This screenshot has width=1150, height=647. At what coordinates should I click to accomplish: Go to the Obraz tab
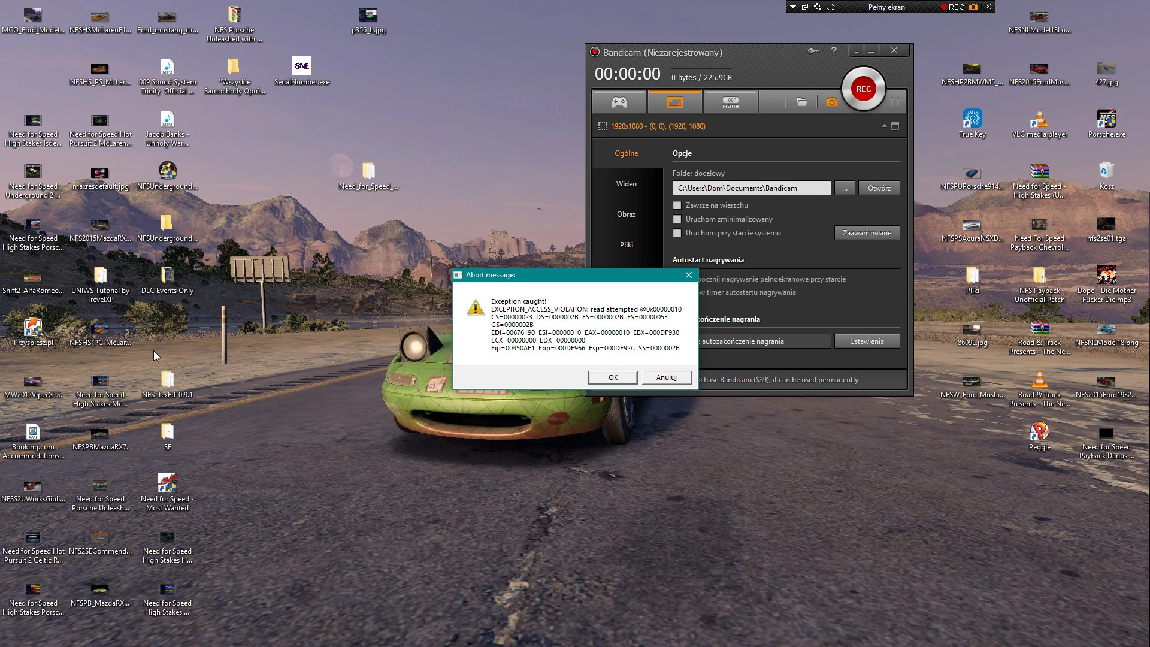[626, 214]
